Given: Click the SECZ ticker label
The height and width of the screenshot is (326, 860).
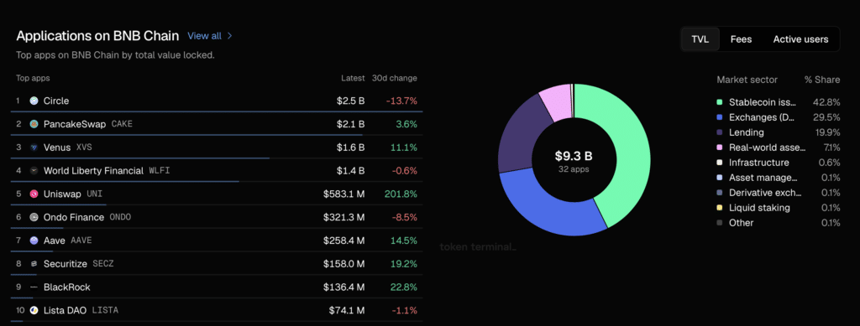Looking at the screenshot, I should (x=103, y=264).
